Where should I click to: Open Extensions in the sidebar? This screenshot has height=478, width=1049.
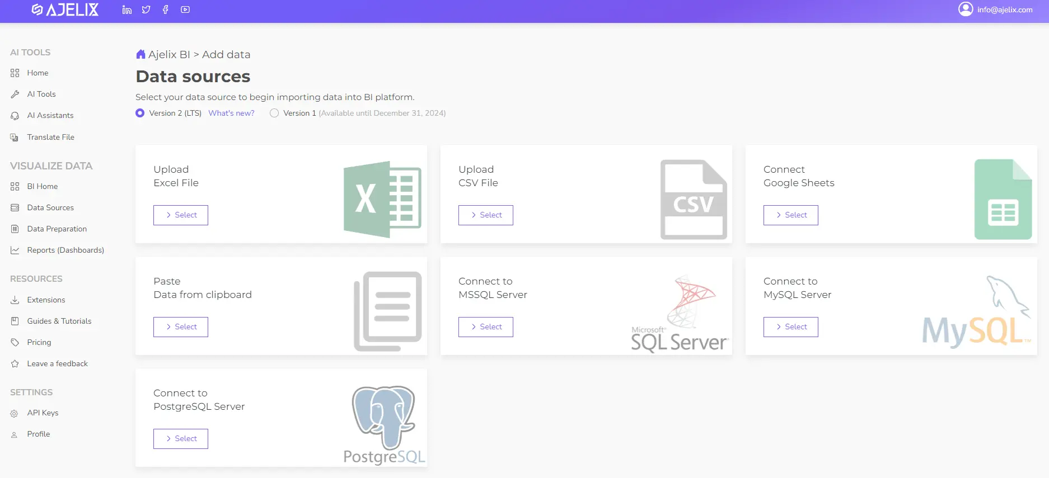[x=46, y=300]
